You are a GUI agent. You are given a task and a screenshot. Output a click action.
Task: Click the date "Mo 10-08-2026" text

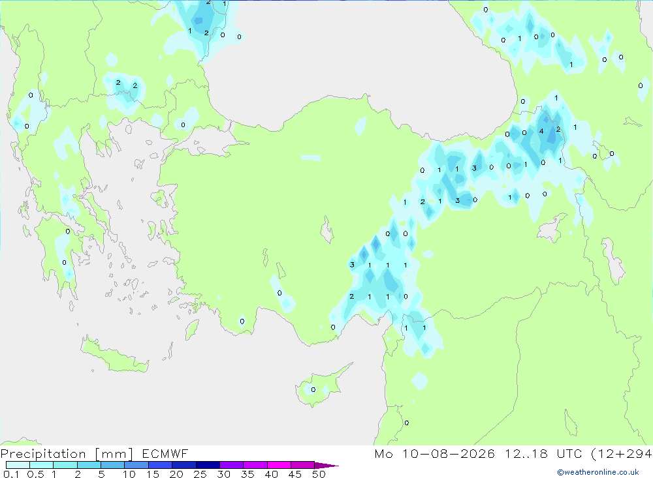tap(435, 453)
